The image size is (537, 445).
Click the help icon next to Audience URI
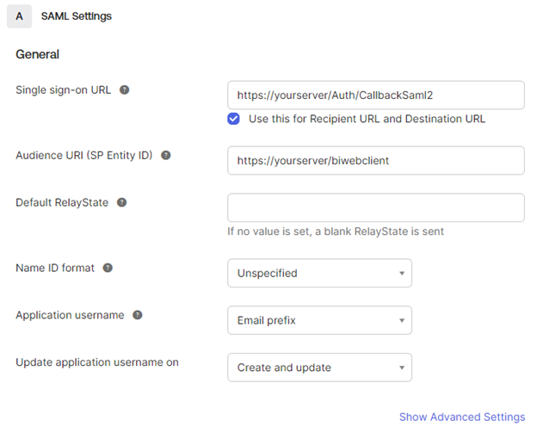[166, 156]
